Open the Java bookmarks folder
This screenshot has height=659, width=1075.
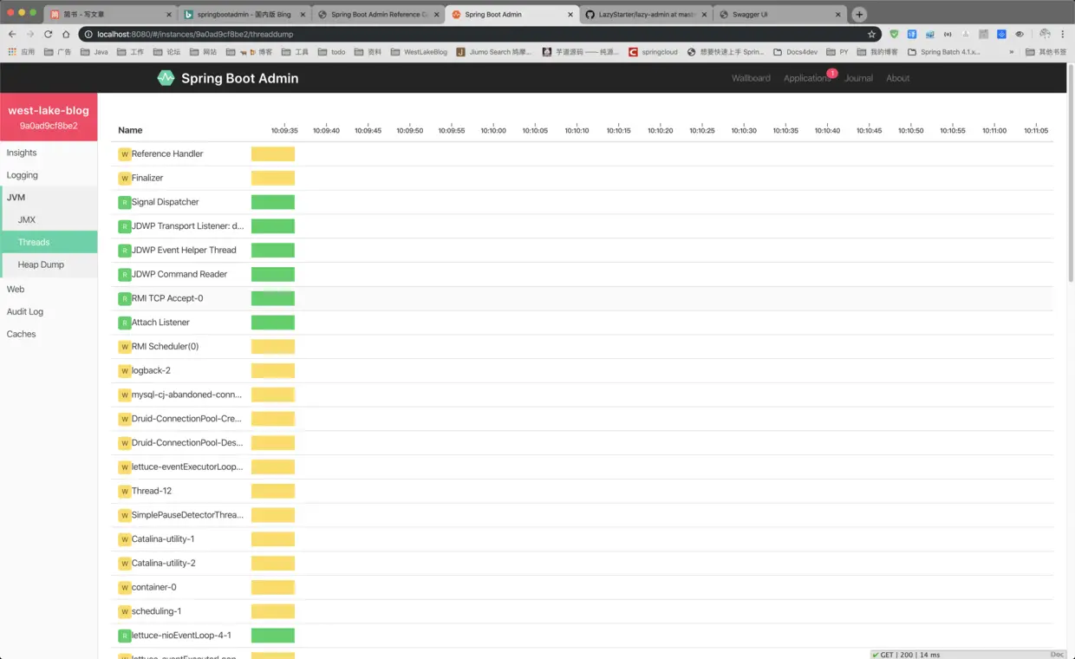click(94, 52)
